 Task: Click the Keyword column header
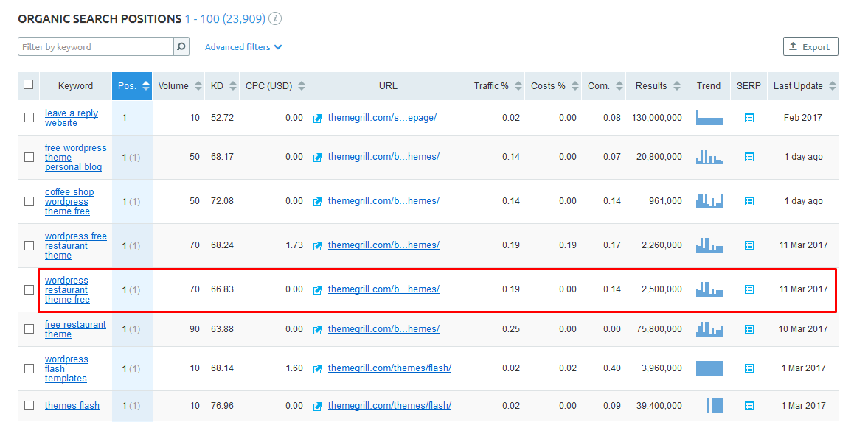pyautogui.click(x=76, y=86)
